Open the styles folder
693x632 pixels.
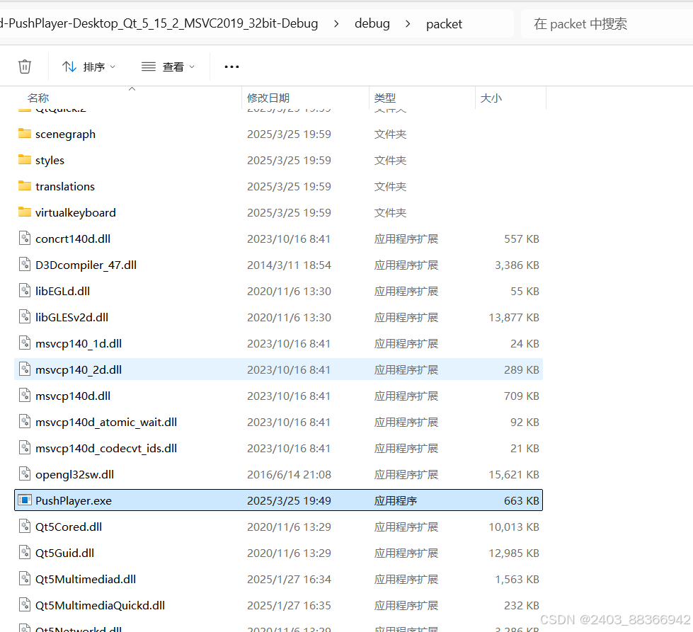coord(49,160)
